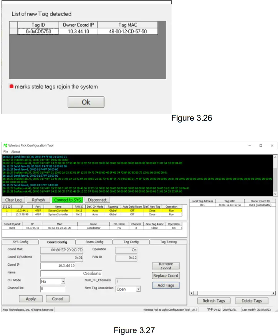The height and width of the screenshot is (336, 278).
Task: Select tag row 001 in the tag list
Action: (x=232, y=205)
